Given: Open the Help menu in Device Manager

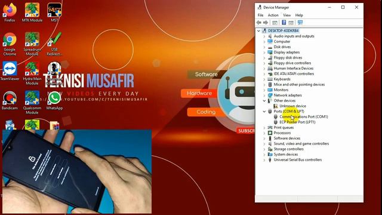Looking at the screenshot, I should pos(299,15).
